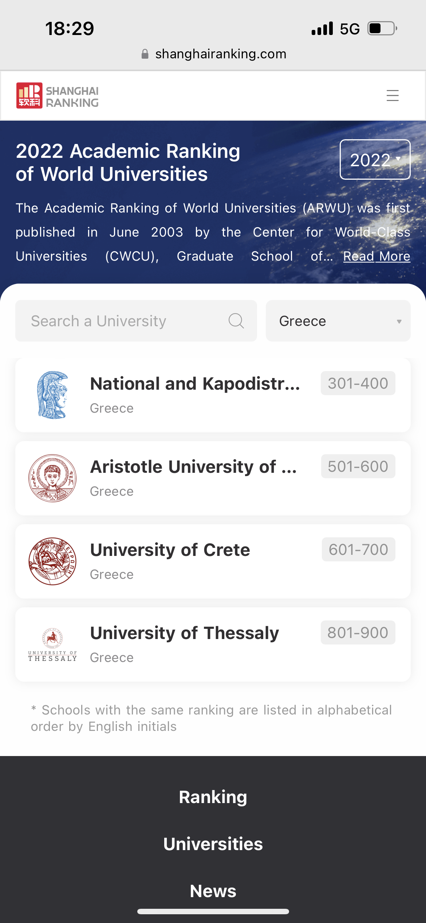This screenshot has width=426, height=923.
Task: Tap the University of Crete seal
Action: [52, 561]
